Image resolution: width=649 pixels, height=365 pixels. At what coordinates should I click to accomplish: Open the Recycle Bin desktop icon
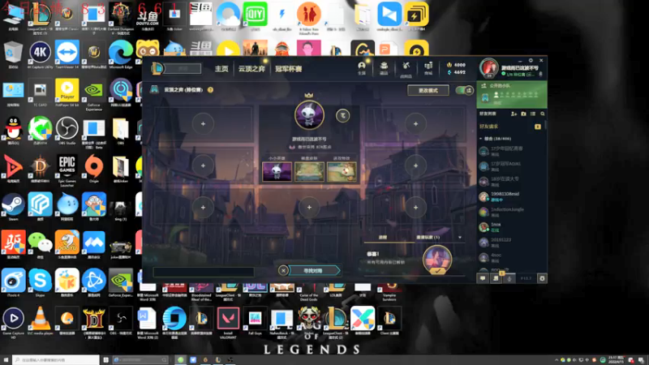point(13,54)
